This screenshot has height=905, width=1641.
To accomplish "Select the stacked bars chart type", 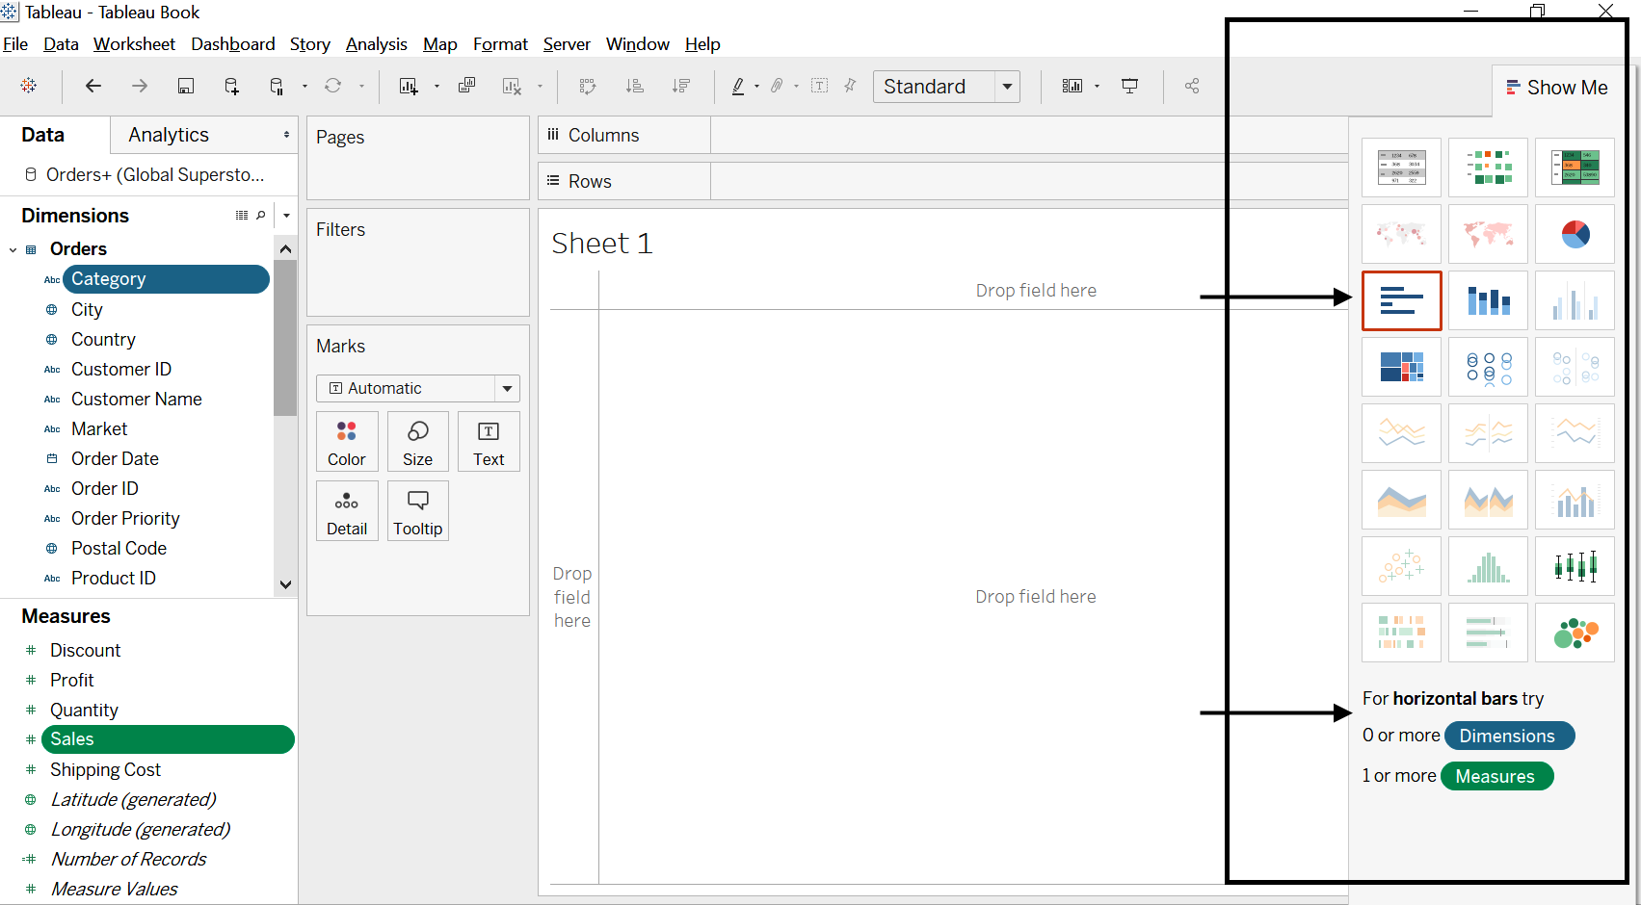I will click(x=1488, y=300).
